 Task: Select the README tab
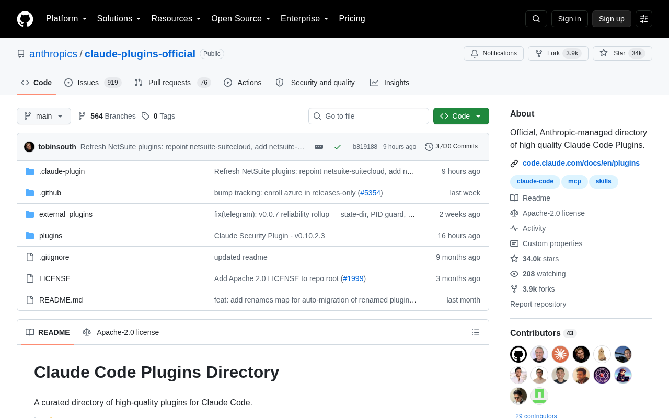[x=48, y=332]
